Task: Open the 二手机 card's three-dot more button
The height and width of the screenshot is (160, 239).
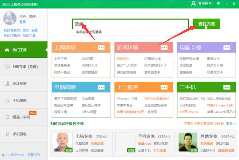Action: pos(227,87)
